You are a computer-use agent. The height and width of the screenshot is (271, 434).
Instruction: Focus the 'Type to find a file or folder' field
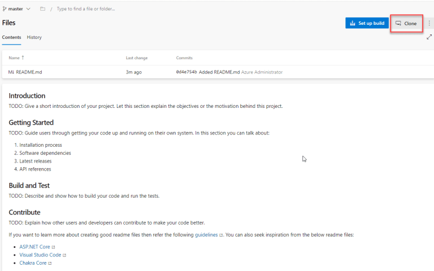pyautogui.click(x=86, y=9)
